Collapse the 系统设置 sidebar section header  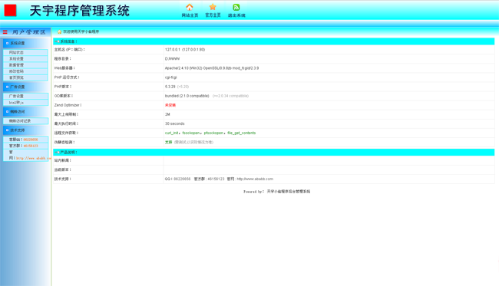25,43
